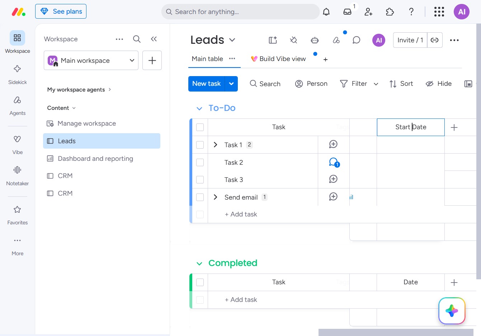Check the Task 2 row checkbox
The image size is (481, 336).
[200, 163]
